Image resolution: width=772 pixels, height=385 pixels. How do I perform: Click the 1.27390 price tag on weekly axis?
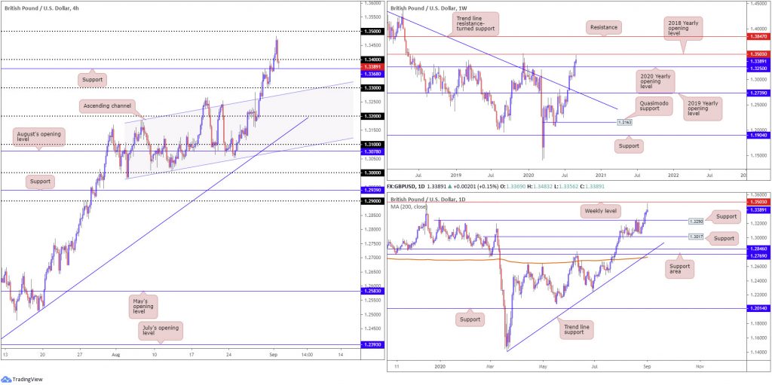pos(758,93)
